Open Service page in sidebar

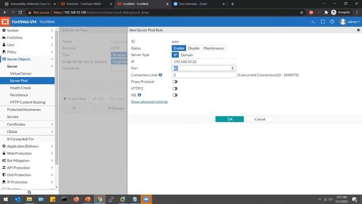(12, 117)
